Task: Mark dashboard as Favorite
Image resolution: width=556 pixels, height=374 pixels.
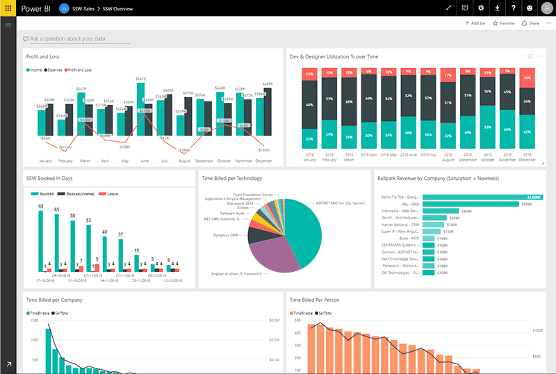Action: click(x=503, y=24)
